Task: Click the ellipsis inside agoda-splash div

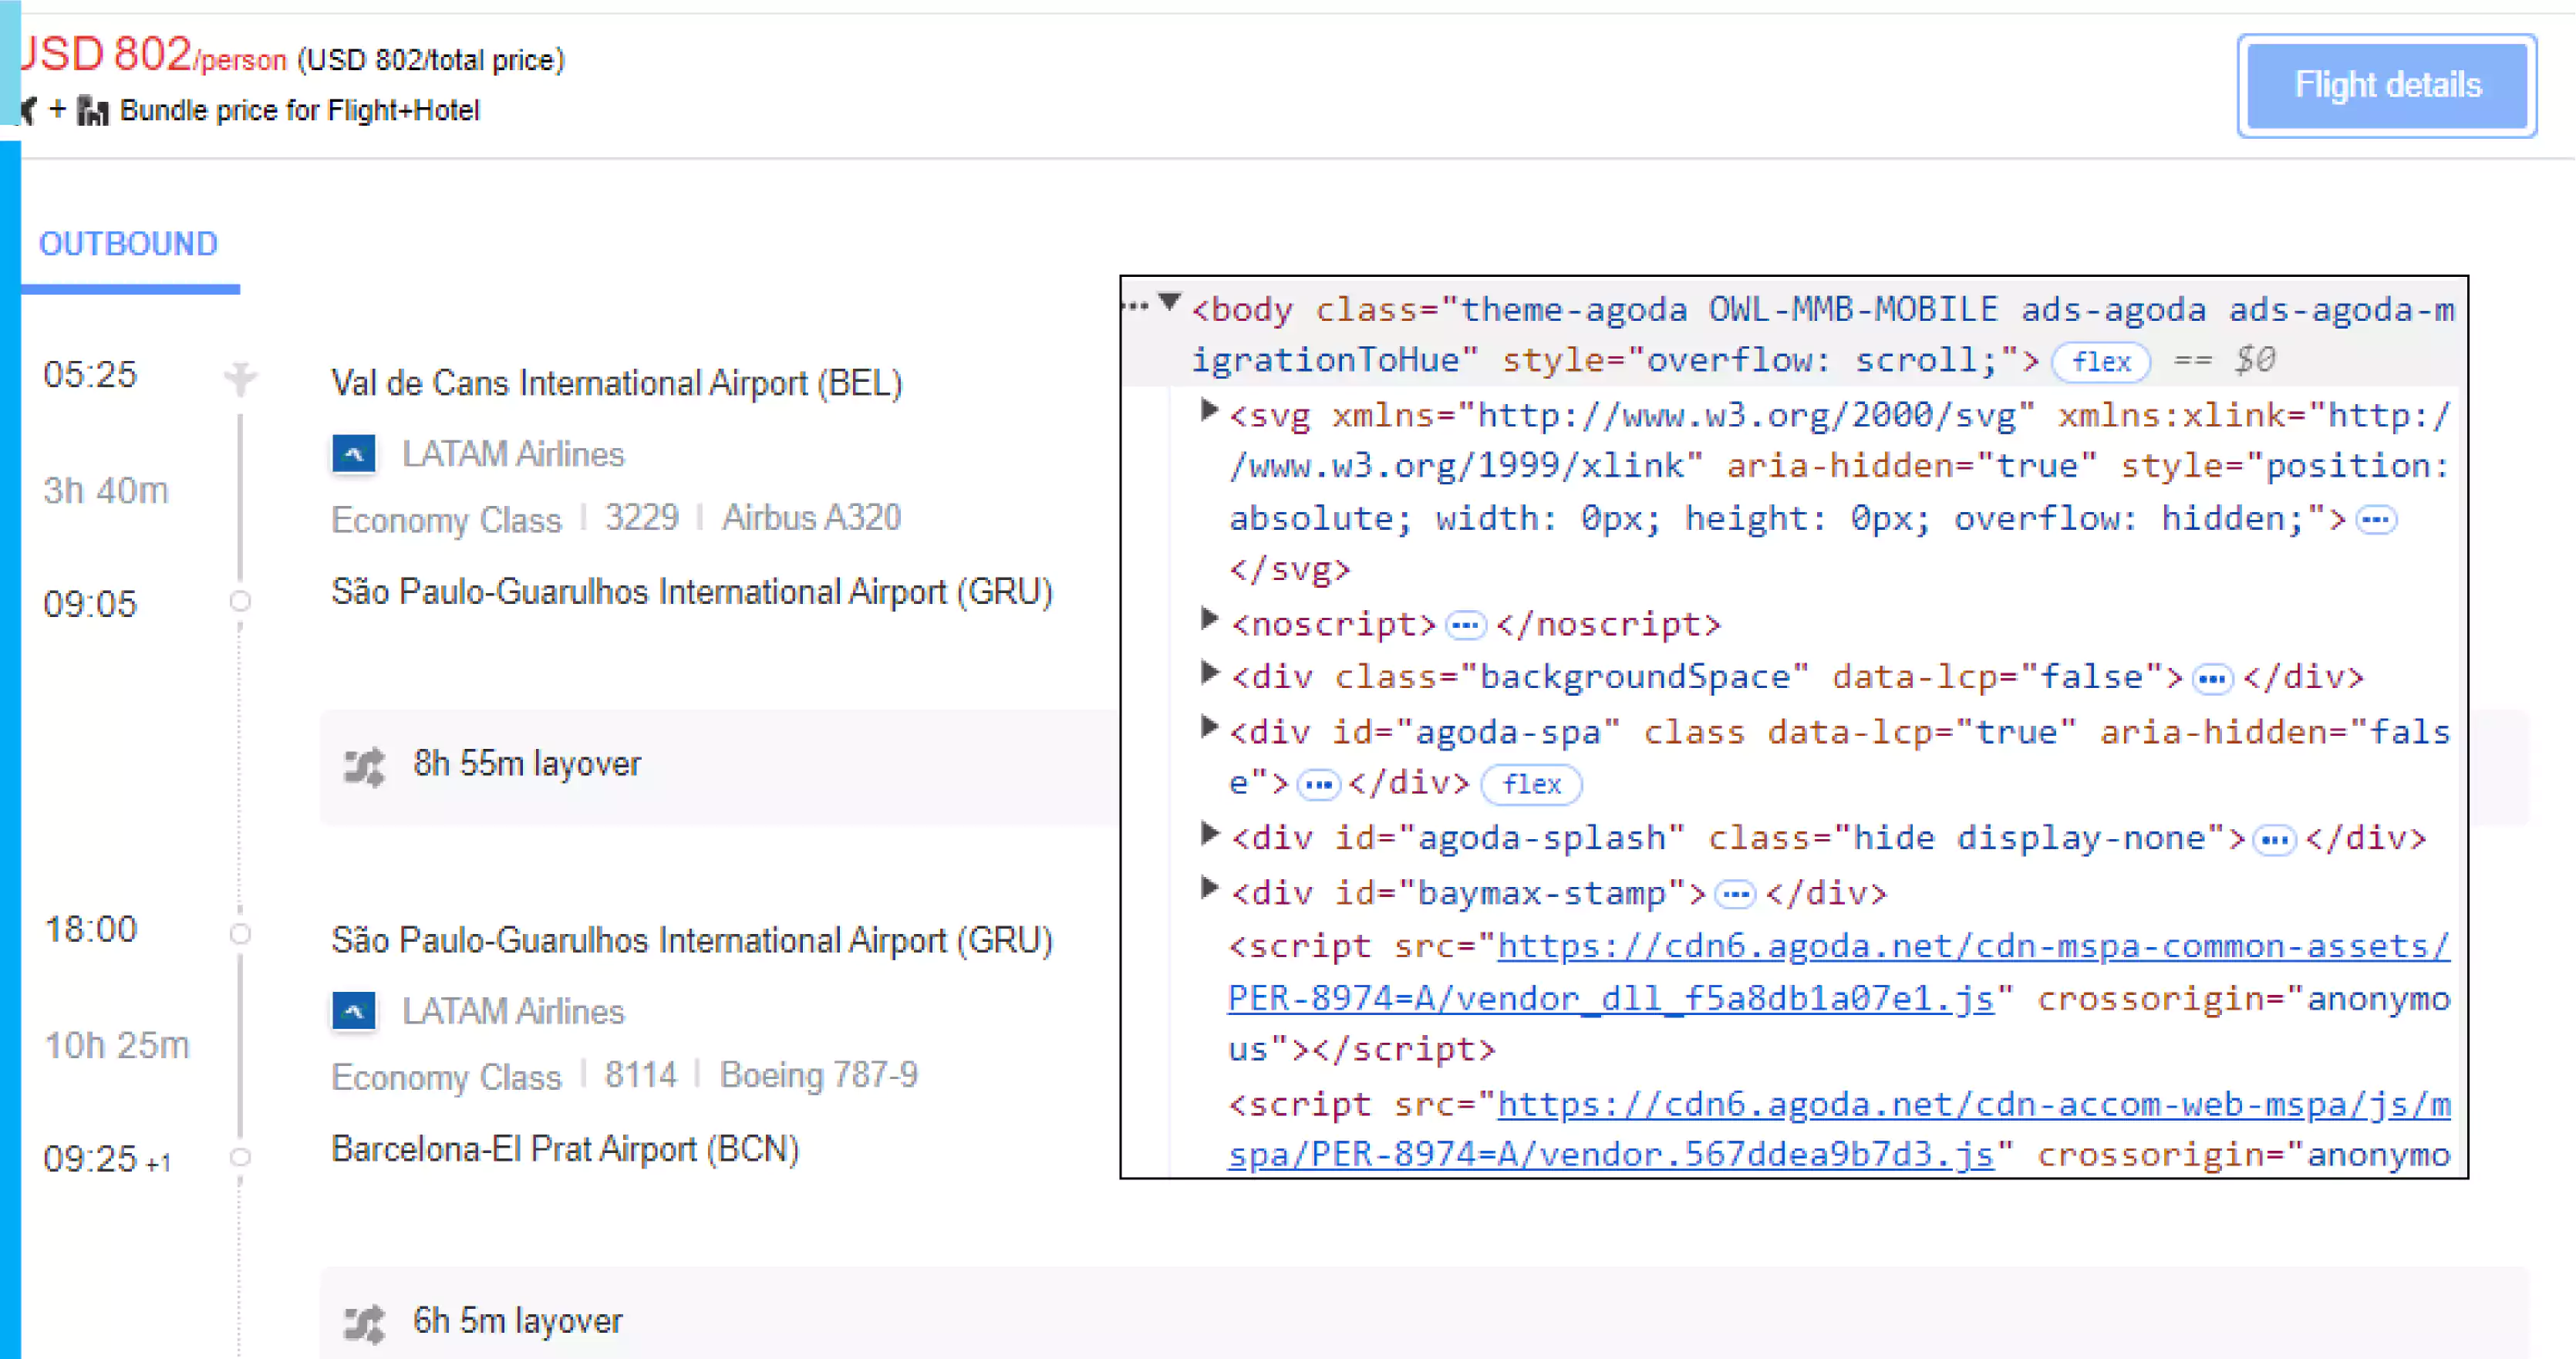Action: (x=2275, y=840)
